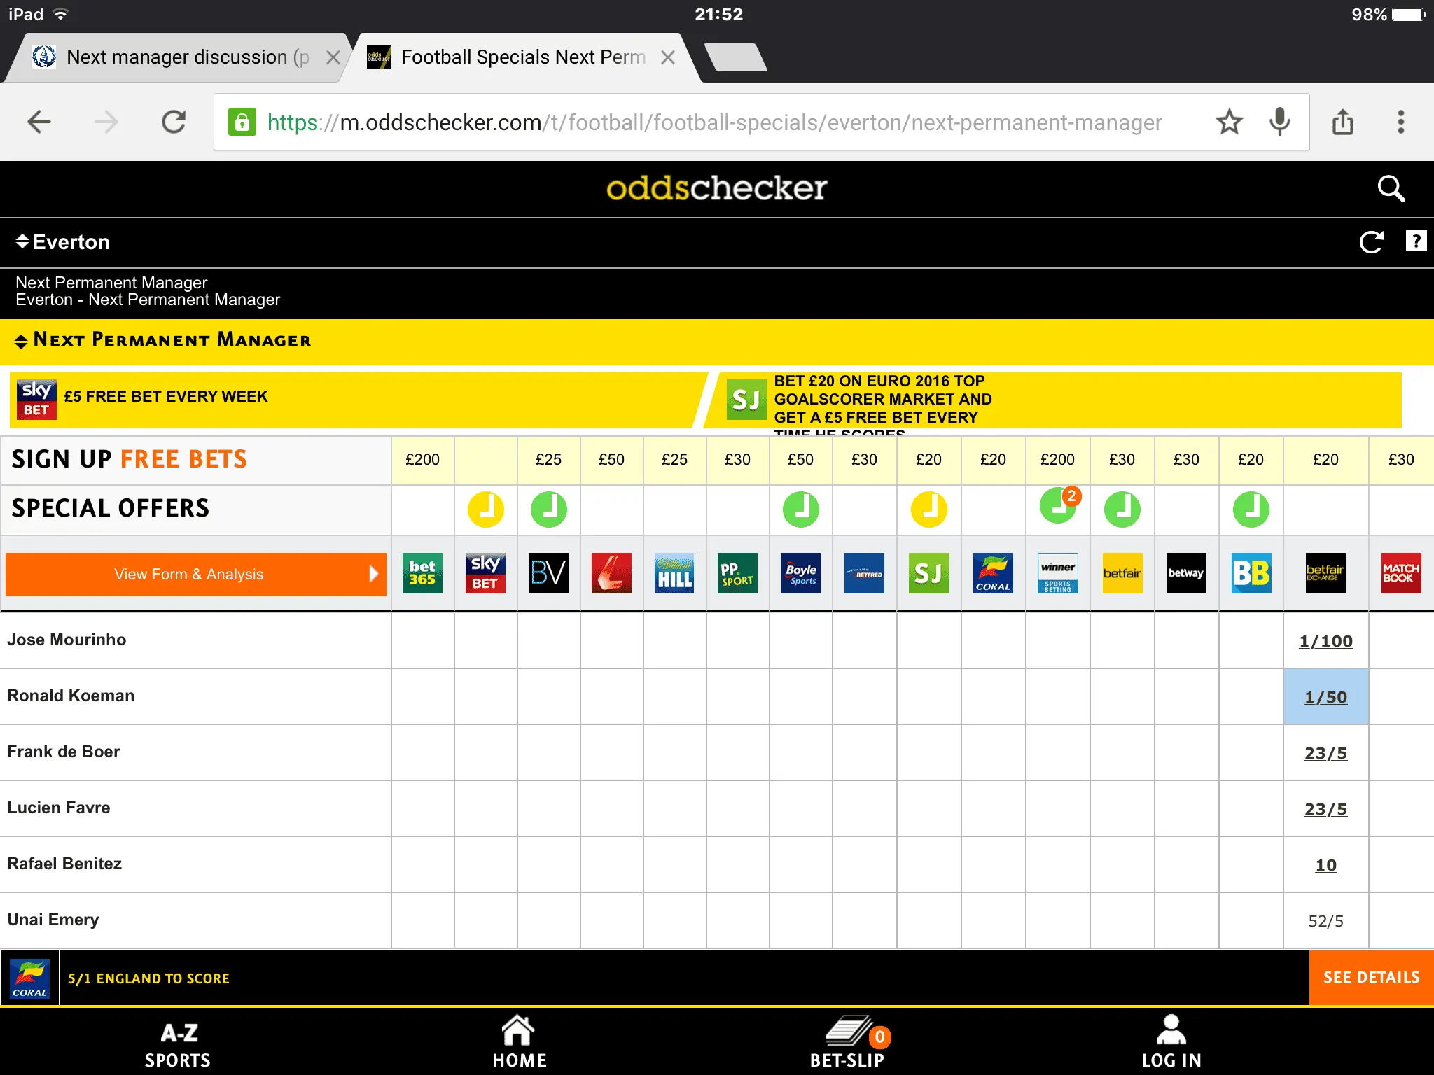Open the help question mark icon
Viewport: 1434px width, 1075px height.
point(1416,241)
